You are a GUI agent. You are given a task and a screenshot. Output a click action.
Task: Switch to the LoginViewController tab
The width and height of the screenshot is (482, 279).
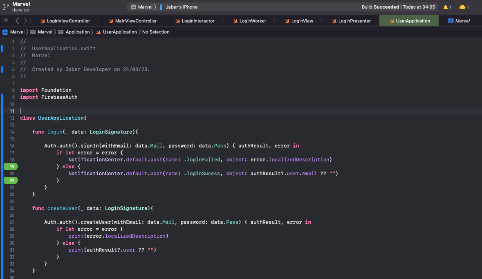pyautogui.click(x=68, y=21)
